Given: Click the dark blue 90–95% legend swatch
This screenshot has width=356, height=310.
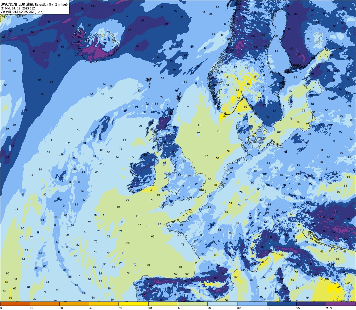Looking at the screenshot, I should tap(281, 304).
